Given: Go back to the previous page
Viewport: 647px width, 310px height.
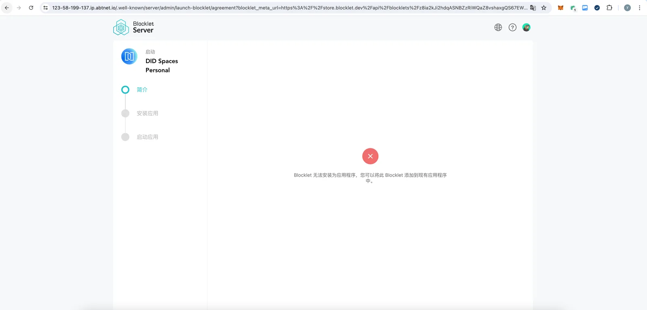Looking at the screenshot, I should tap(7, 8).
